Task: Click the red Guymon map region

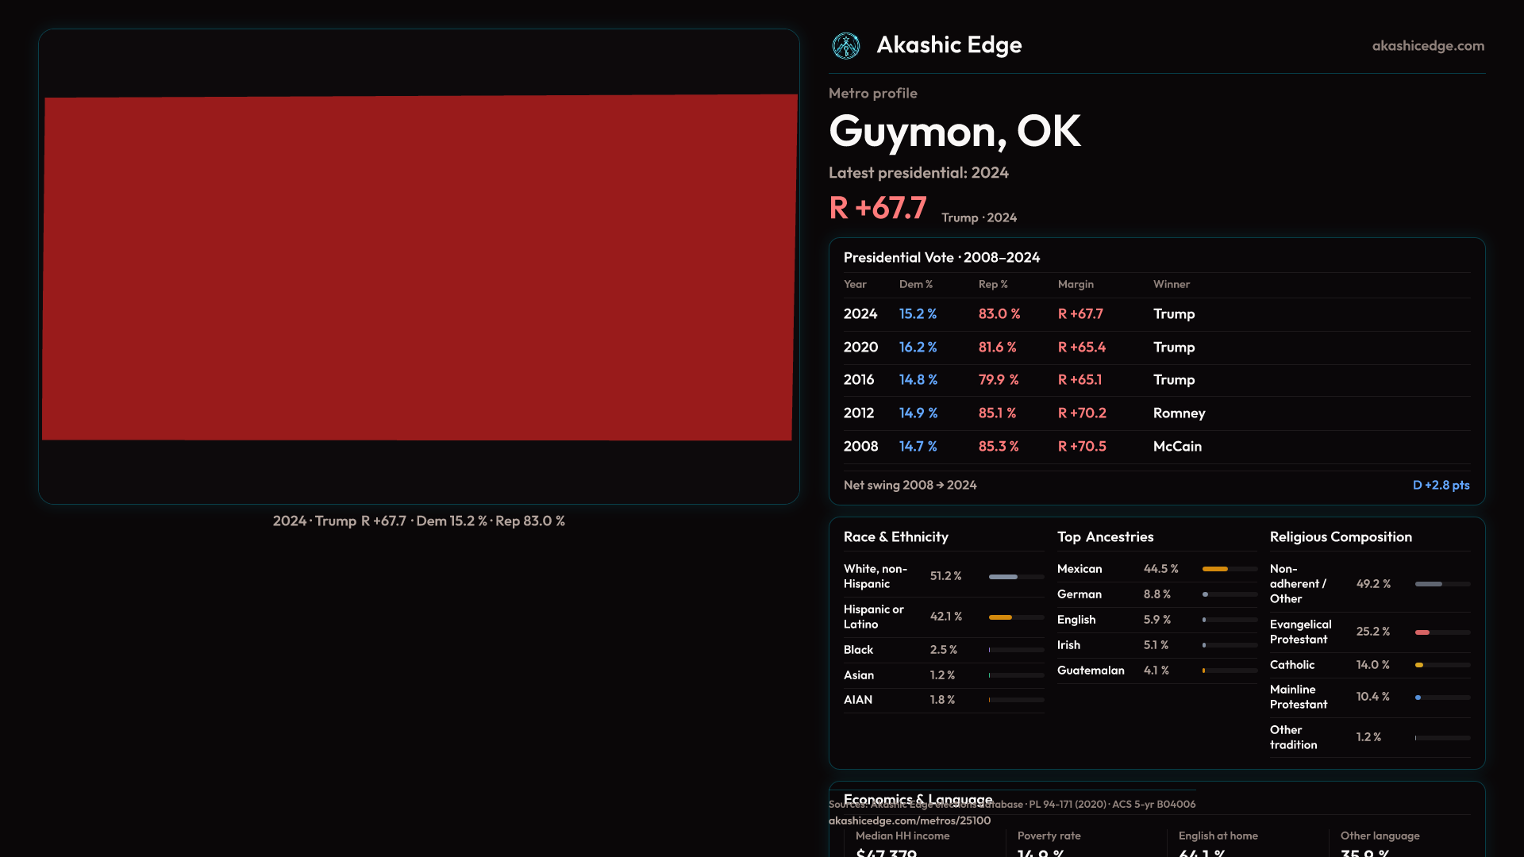Action: (419, 267)
